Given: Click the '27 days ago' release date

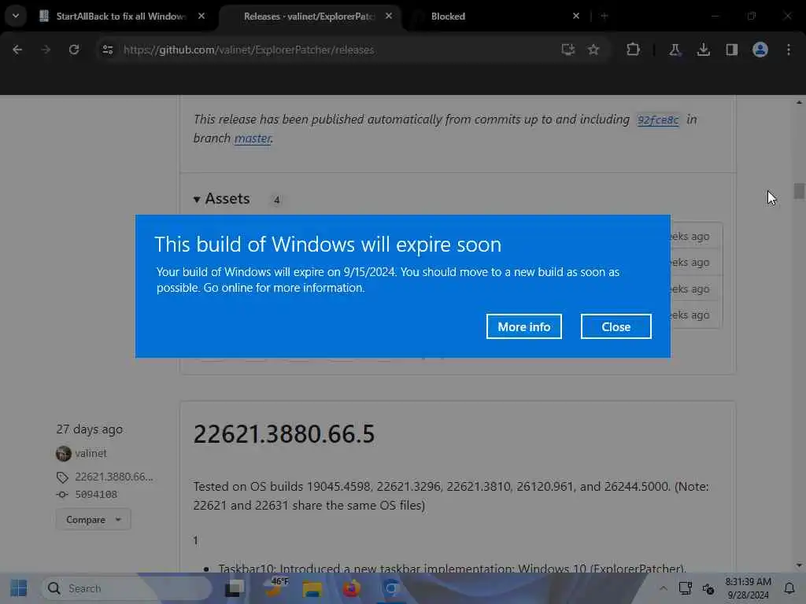Looking at the screenshot, I should pyautogui.click(x=90, y=429).
